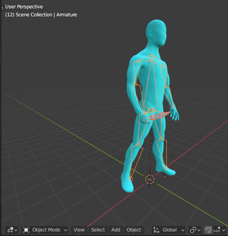
Task: Select the armature's hip joint circle
Action: 151,110
